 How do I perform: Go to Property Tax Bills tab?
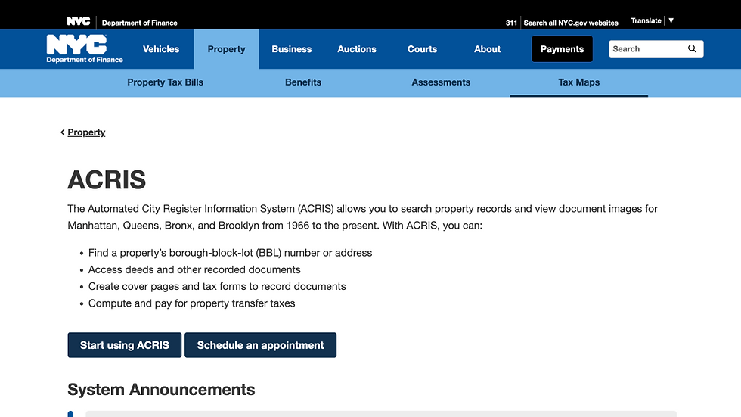[x=165, y=82]
